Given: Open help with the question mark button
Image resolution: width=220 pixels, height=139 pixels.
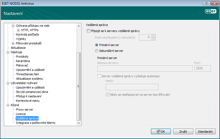Looking at the screenshot, I should click(x=207, y=3).
